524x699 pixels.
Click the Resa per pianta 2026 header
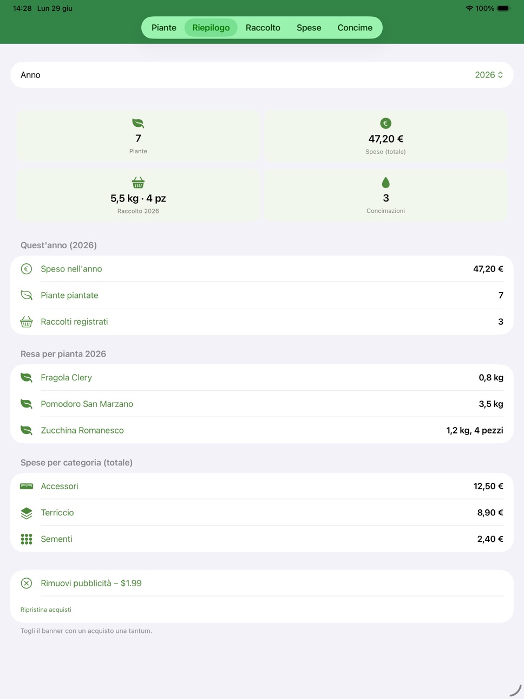tap(63, 354)
